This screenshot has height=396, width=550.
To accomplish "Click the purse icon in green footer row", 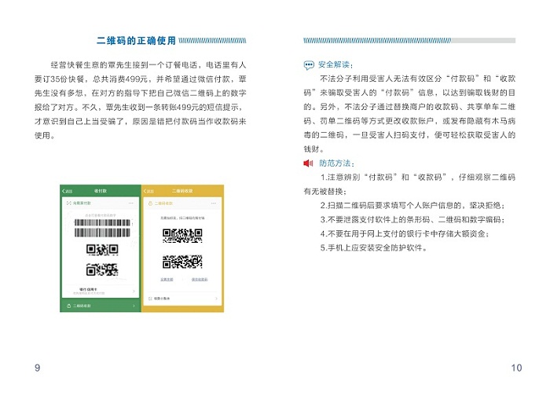I will coord(69,306).
